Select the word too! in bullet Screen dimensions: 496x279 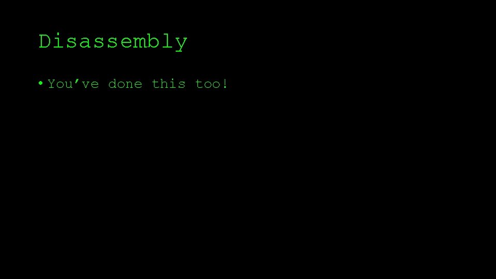211,84
